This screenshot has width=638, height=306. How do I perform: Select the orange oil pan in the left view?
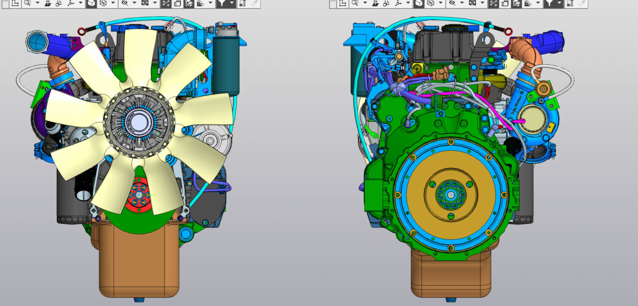coord(139,264)
